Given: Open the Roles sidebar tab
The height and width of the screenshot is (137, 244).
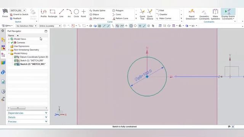Looking at the screenshot, I should 3,99.
